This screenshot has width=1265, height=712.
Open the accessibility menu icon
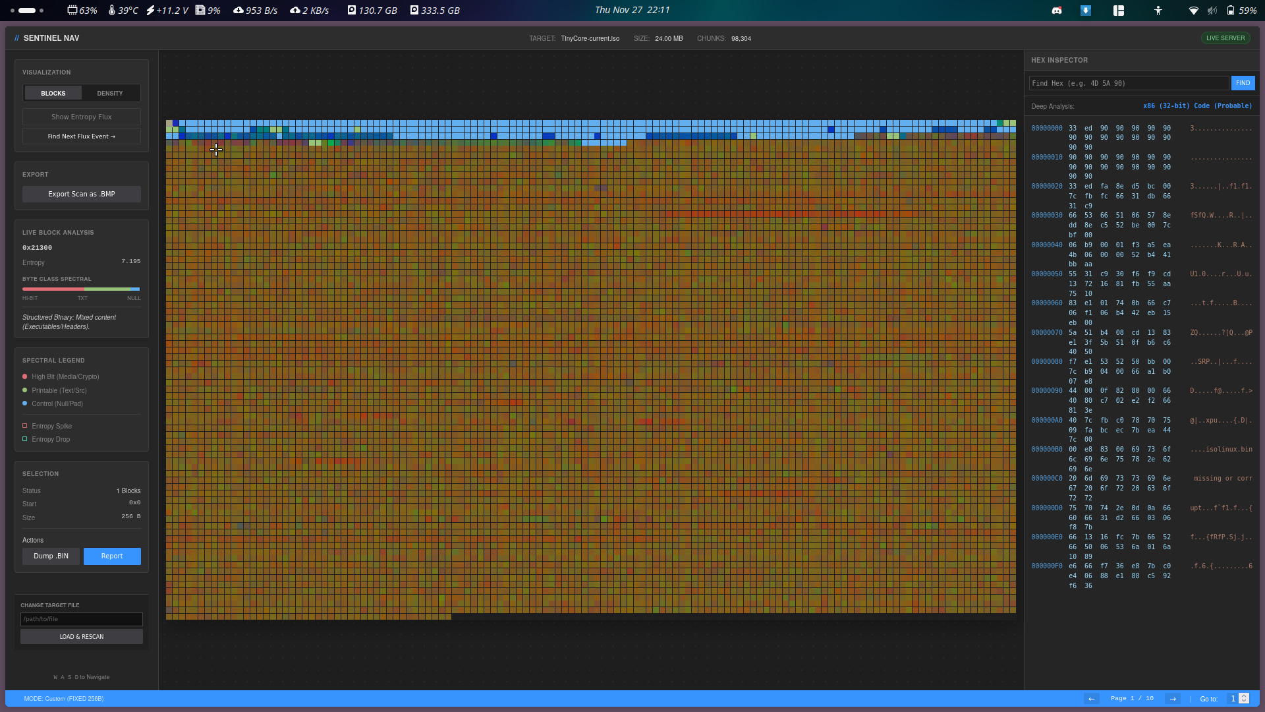click(1158, 11)
